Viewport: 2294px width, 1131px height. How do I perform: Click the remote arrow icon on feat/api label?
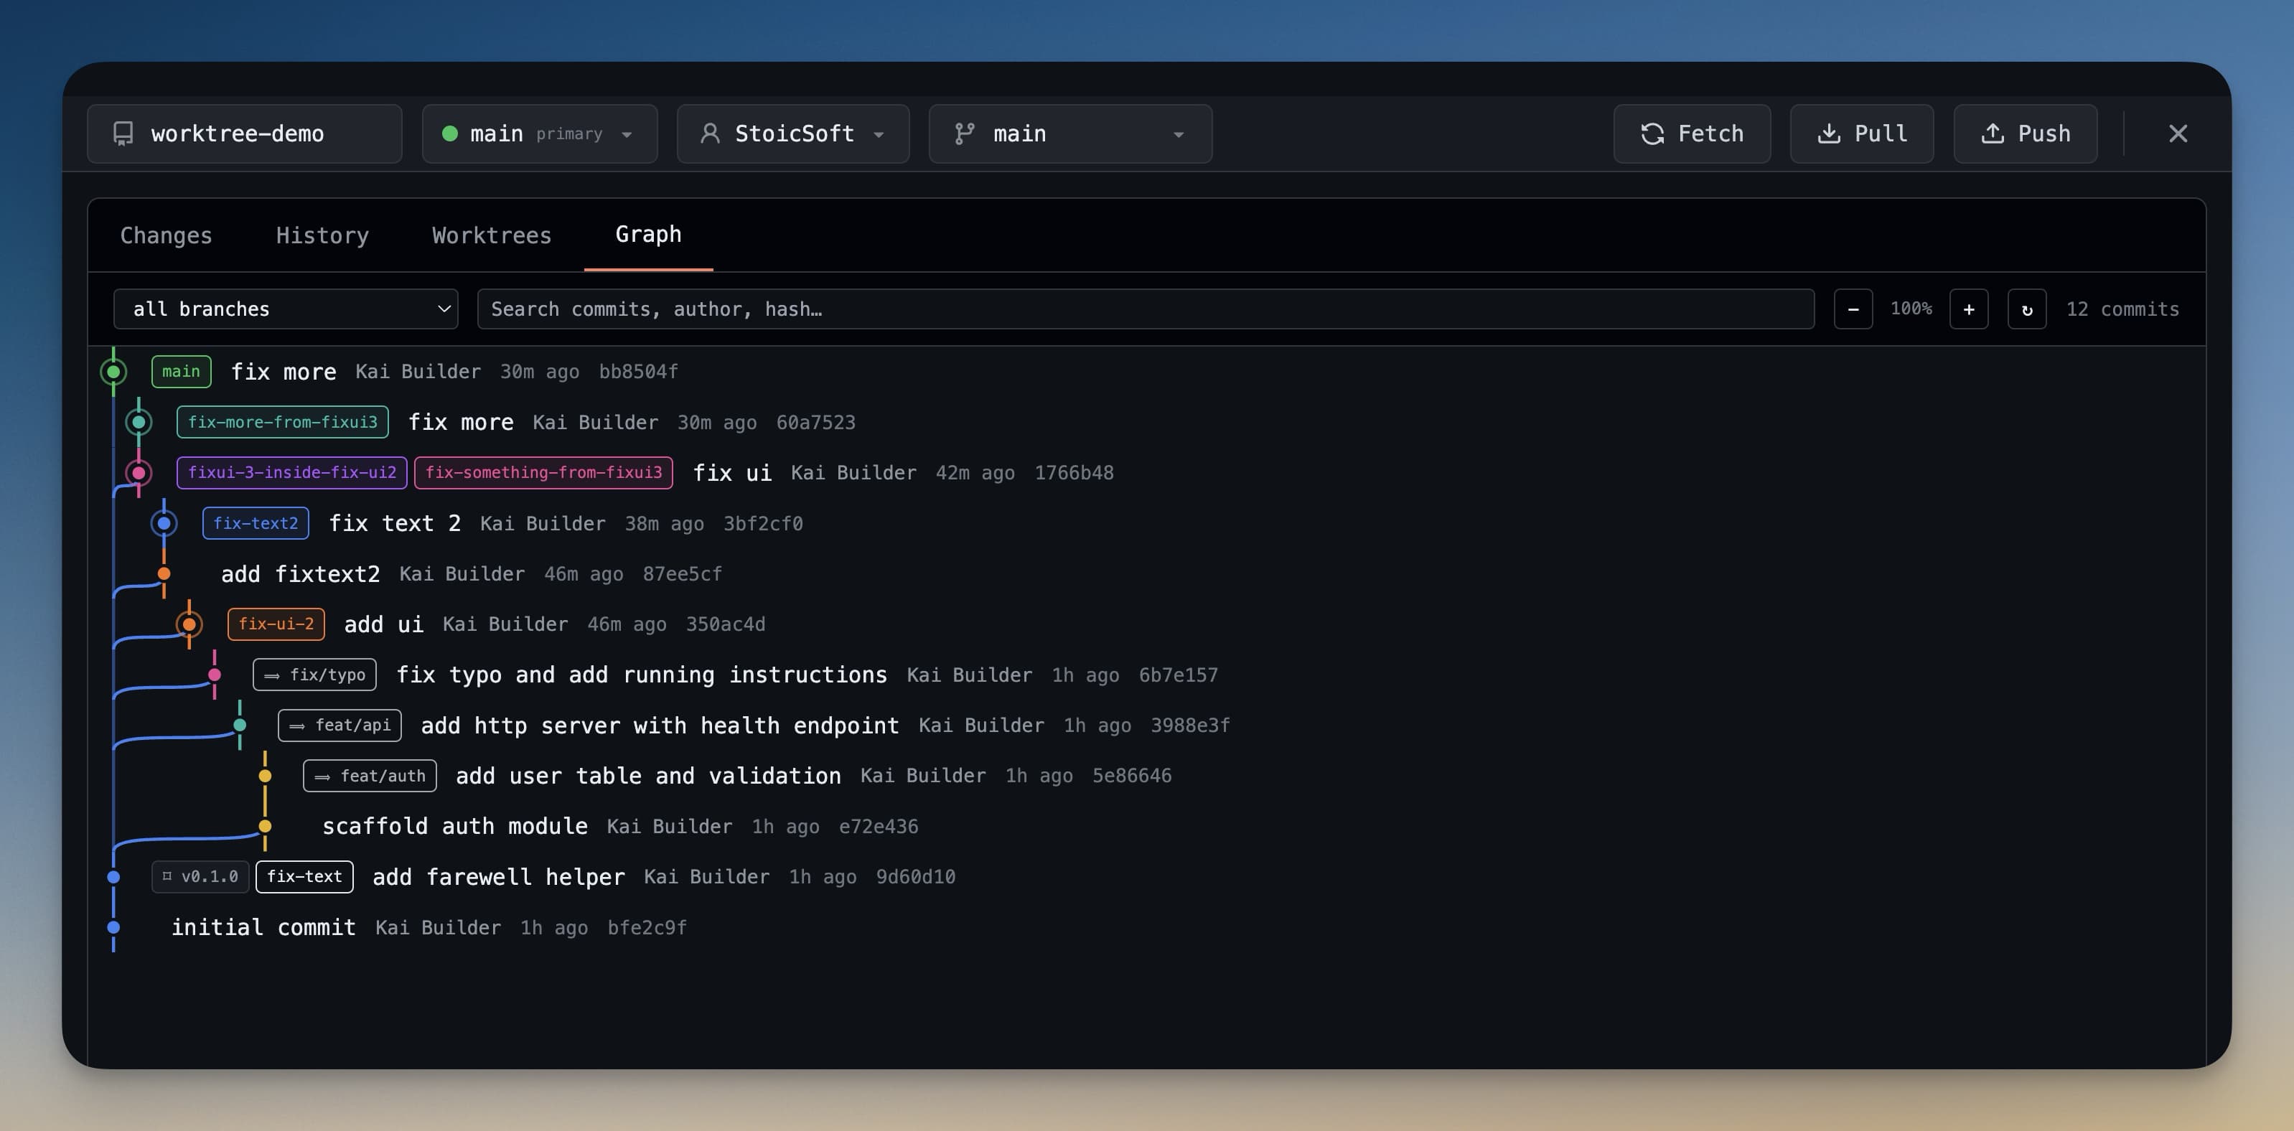point(297,725)
